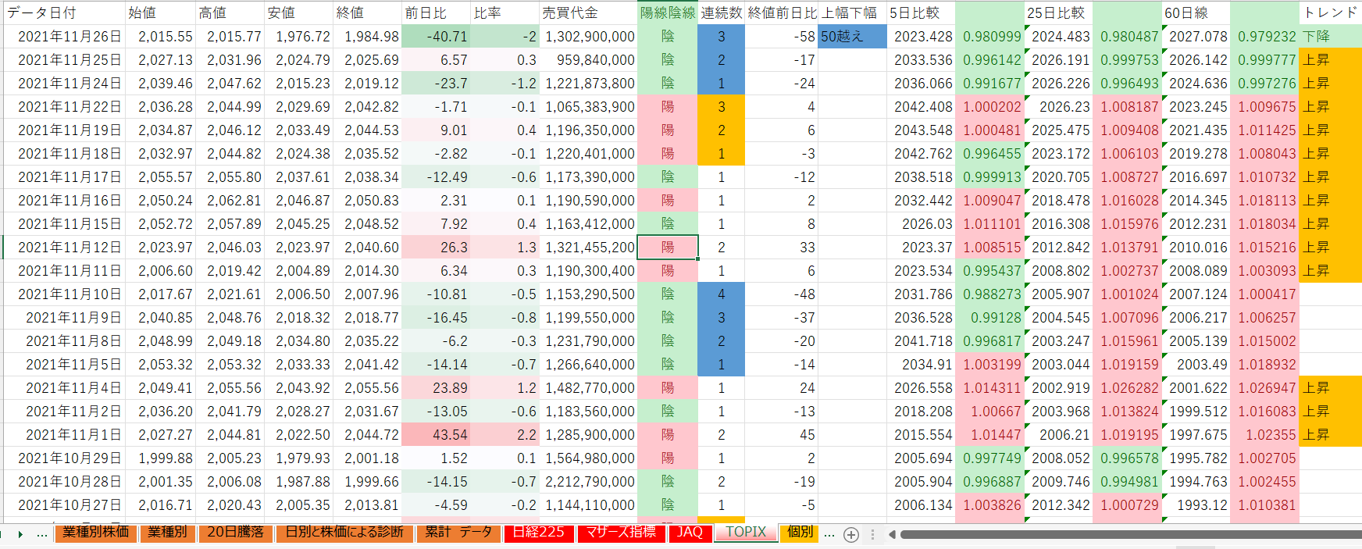This screenshot has height=549, width=1362.
Task: Switch to the 日経225 sheet tab
Action: pos(539,533)
